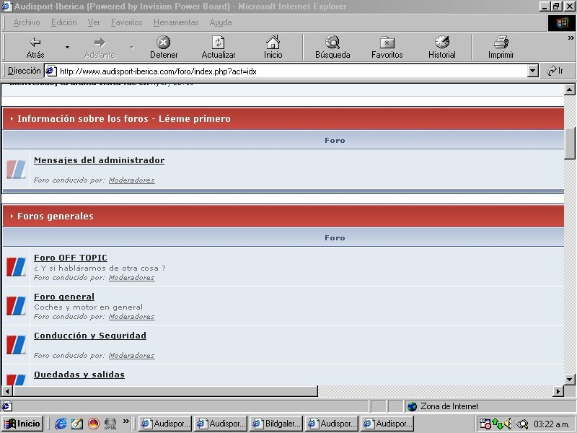The width and height of the screenshot is (577, 433).
Task: Click the Windows logo throbber icon
Action: pos(562,23)
